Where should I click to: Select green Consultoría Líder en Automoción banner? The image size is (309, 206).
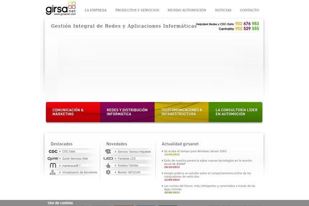click(x=235, y=112)
